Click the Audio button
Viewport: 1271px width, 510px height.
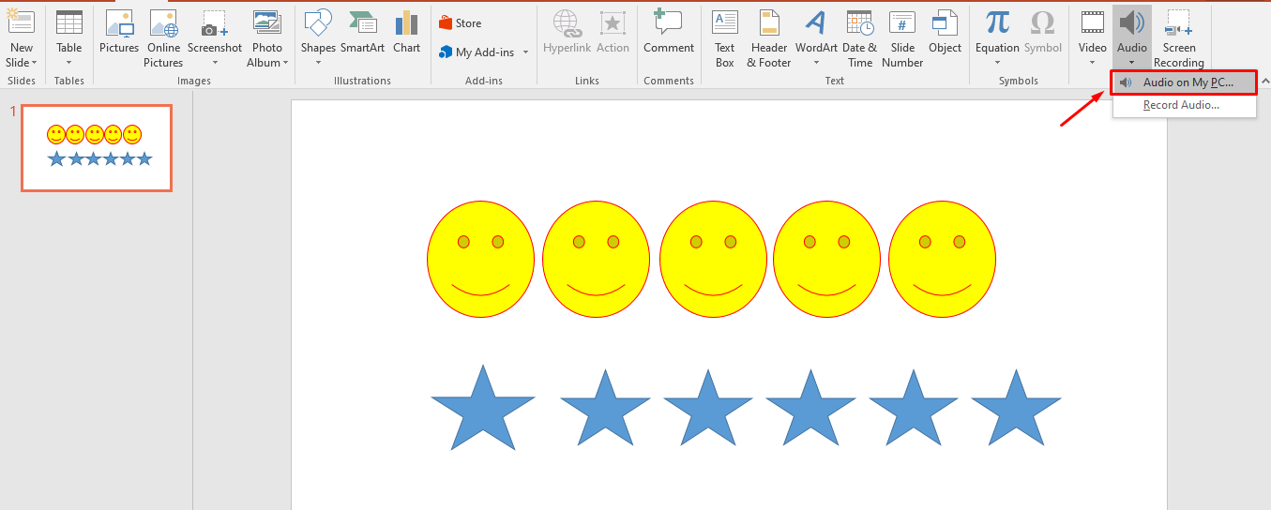click(1132, 37)
